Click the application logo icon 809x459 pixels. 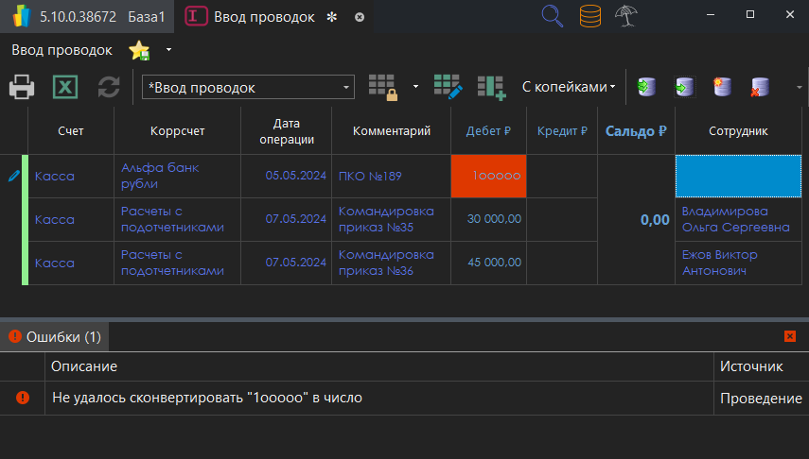click(x=22, y=16)
